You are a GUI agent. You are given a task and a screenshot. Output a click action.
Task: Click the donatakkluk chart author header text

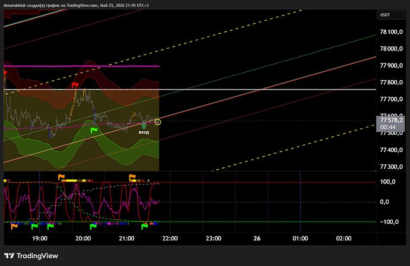[76, 5]
